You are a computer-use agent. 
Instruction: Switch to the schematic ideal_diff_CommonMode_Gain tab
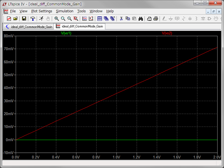[x=28, y=27]
